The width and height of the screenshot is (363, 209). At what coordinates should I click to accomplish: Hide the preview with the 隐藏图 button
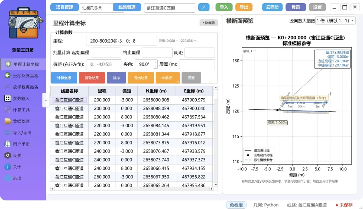(x=208, y=23)
